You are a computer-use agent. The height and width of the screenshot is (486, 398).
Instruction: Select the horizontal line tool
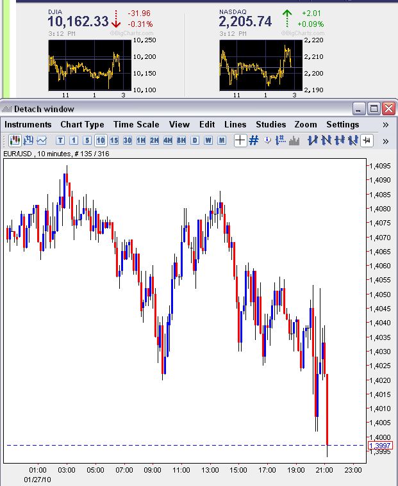[340, 140]
